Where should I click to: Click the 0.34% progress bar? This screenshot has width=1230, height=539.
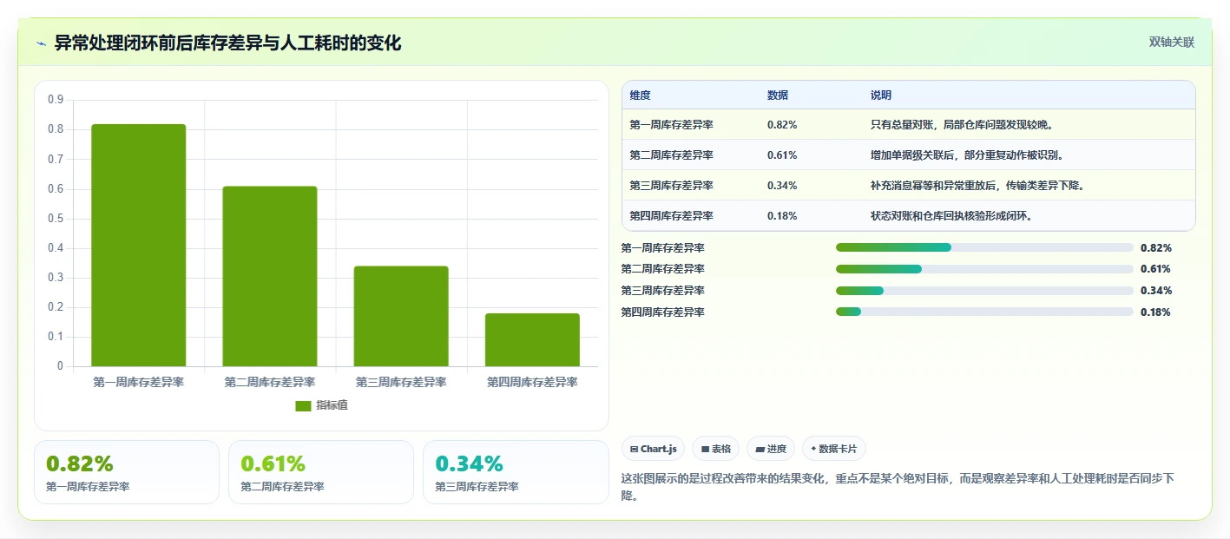pos(984,291)
